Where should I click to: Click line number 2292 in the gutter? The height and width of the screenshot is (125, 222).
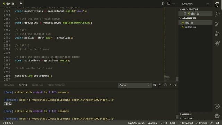pos(7,60)
